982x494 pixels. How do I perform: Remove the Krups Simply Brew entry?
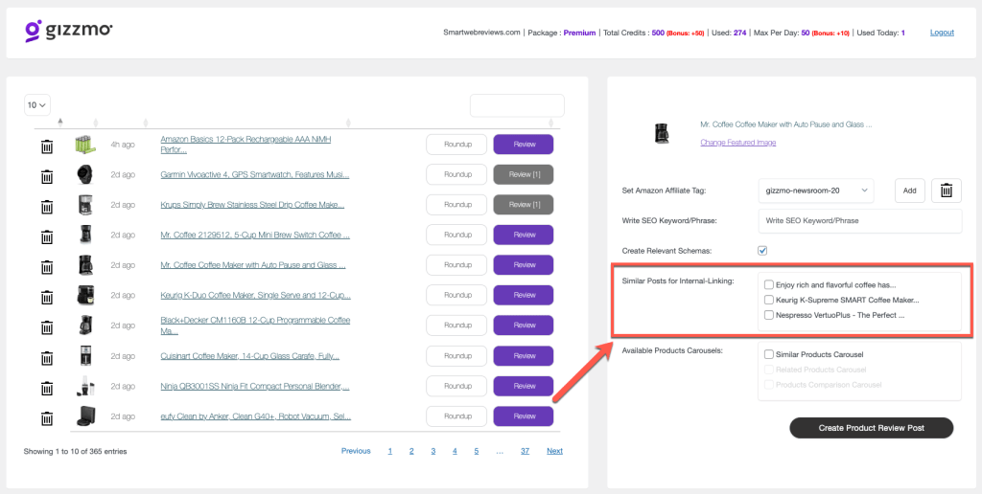(x=46, y=206)
